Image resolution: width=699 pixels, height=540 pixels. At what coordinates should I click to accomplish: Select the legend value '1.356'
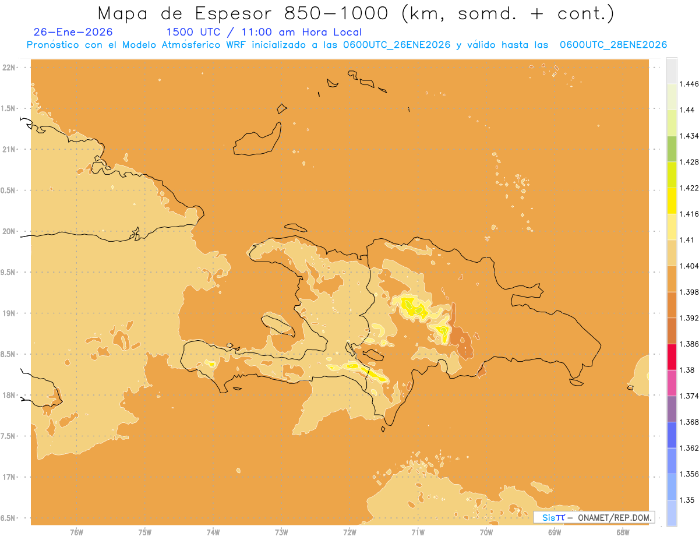[689, 474]
